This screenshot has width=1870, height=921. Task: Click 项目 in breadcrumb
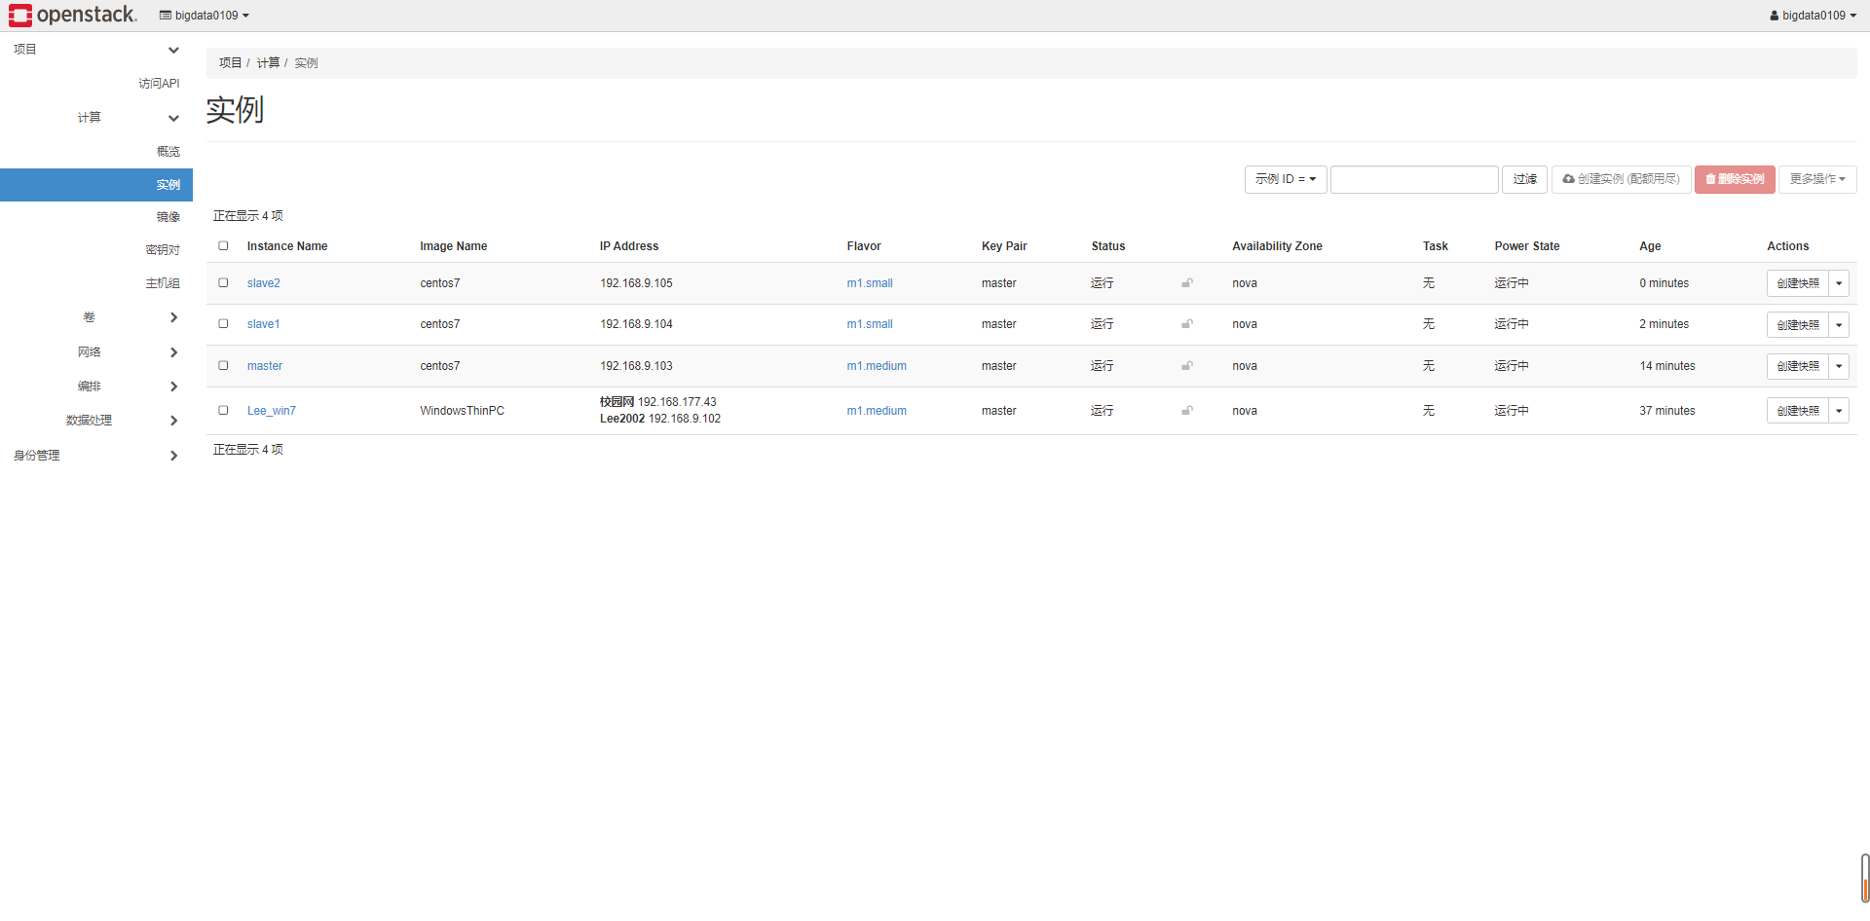tap(230, 63)
